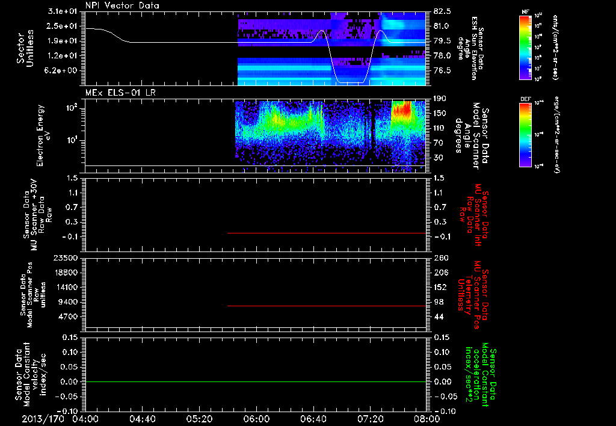Click the '190' scanner angle axis value

point(440,99)
